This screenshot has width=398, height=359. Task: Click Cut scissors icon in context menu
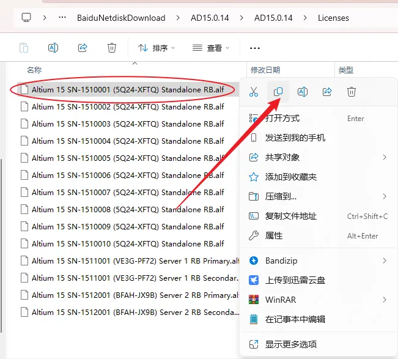tap(254, 92)
